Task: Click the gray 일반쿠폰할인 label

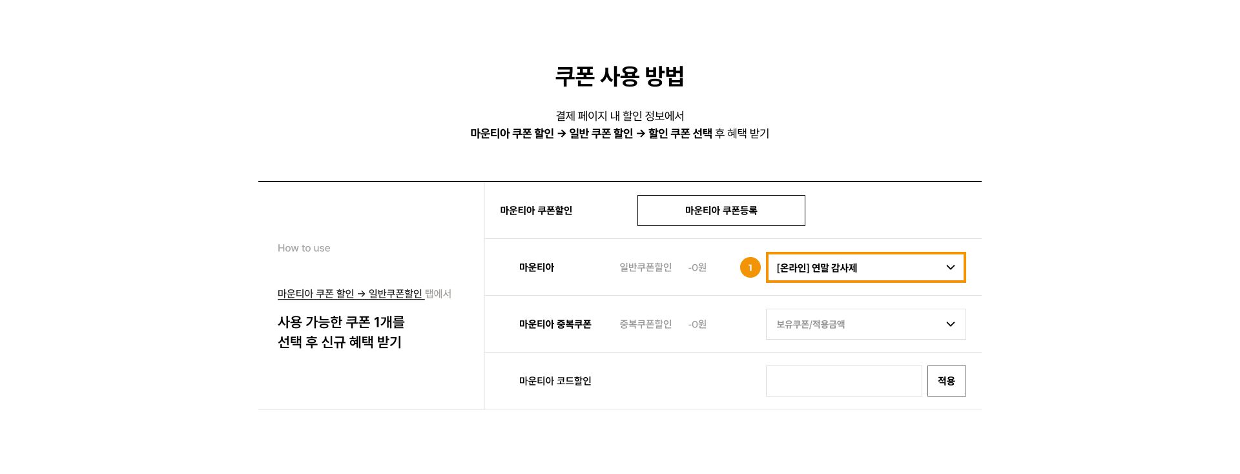Action: tap(645, 267)
